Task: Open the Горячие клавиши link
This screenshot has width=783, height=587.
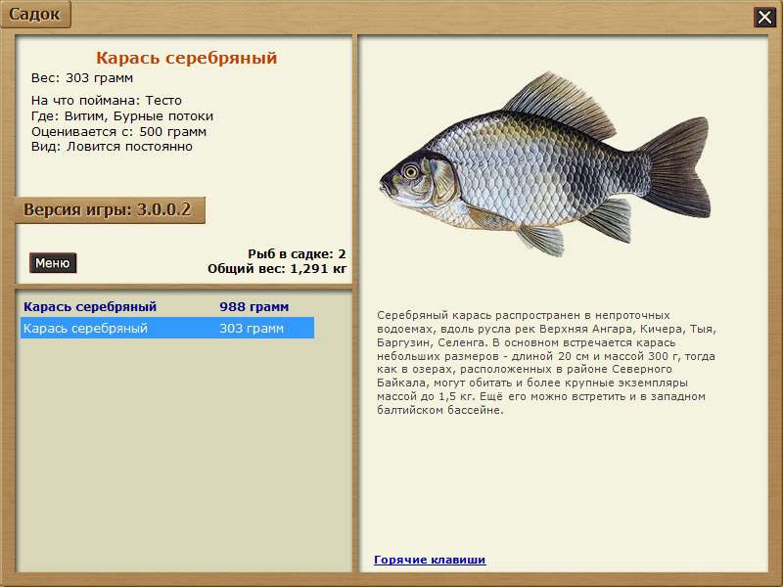Action: click(430, 560)
